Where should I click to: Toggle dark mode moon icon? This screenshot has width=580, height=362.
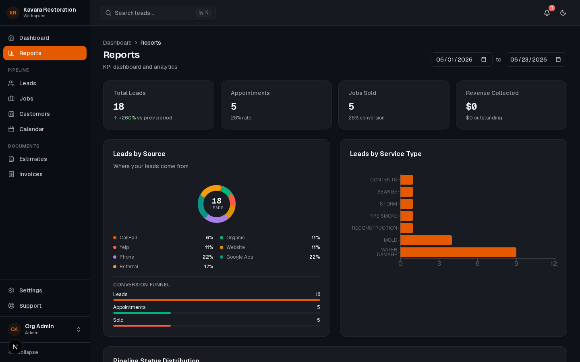click(563, 13)
